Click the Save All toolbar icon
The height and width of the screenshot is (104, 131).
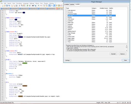pyautogui.click(x=9, y=6)
